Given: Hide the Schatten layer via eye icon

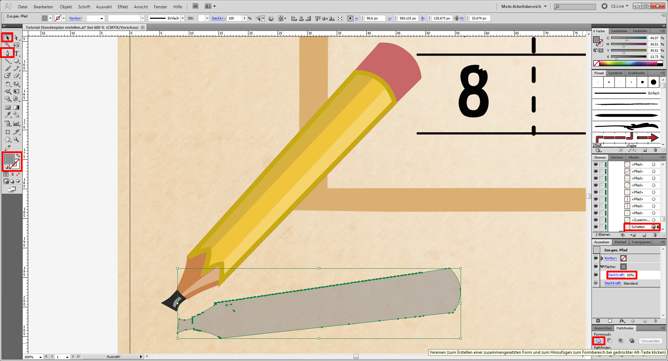Looking at the screenshot, I should point(596,227).
